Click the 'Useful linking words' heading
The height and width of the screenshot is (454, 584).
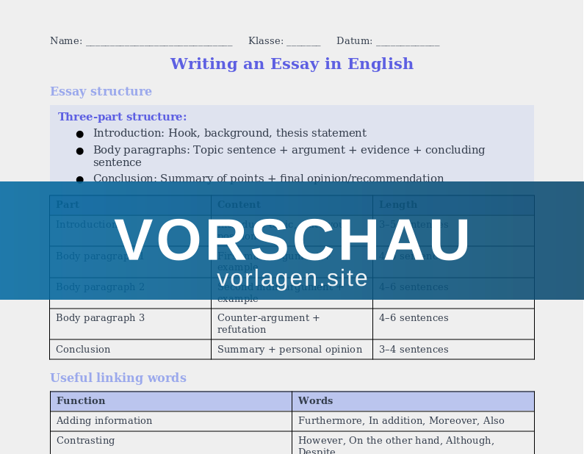(x=118, y=378)
